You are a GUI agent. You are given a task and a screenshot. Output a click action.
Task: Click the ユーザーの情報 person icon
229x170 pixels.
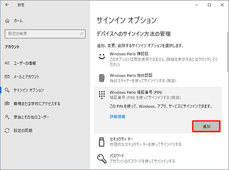pyautogui.click(x=7, y=63)
